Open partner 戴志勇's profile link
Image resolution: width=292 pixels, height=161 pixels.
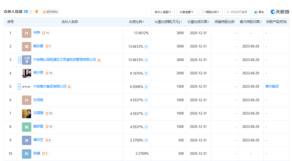pyautogui.click(x=38, y=46)
